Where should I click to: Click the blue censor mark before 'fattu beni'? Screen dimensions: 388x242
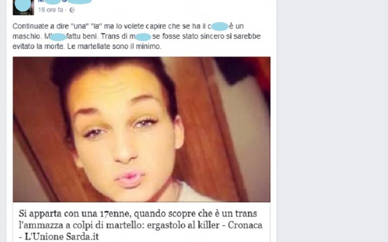[x=58, y=37]
